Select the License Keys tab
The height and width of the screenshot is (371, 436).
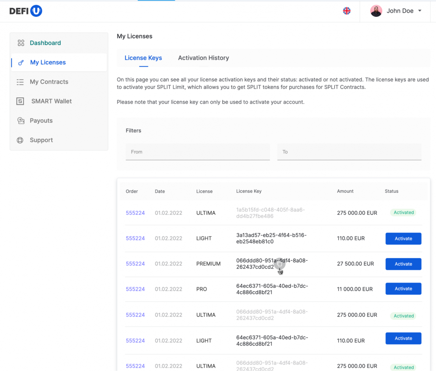[x=143, y=58]
